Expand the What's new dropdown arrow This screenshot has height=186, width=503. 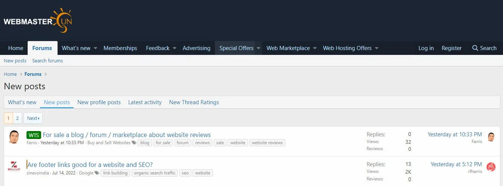coord(95,48)
